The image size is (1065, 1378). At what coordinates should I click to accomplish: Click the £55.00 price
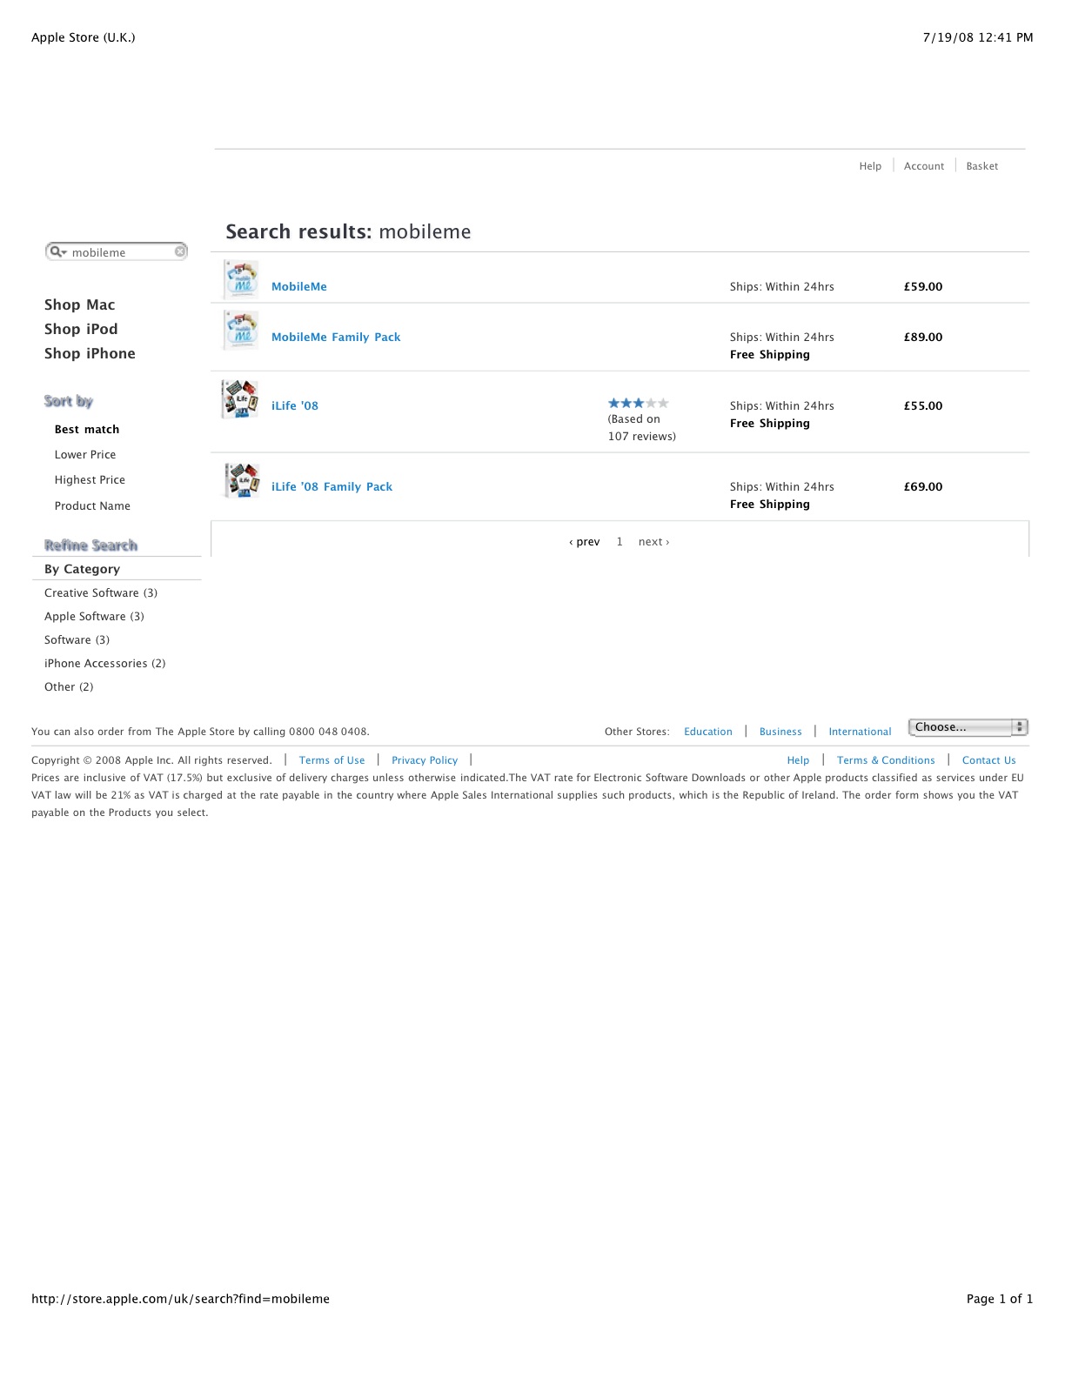(923, 406)
